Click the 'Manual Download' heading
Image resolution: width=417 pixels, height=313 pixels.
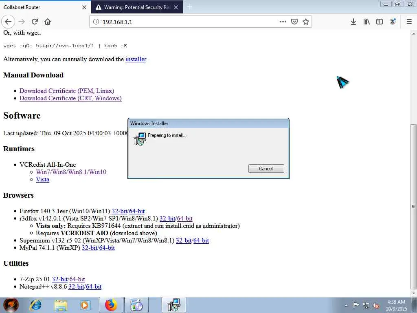(33, 75)
